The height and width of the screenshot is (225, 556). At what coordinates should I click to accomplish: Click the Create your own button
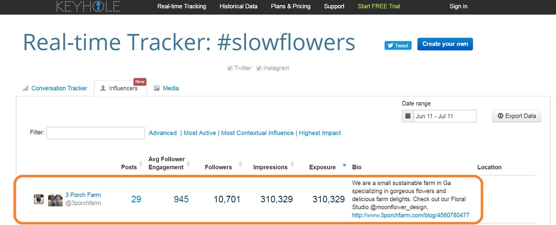point(445,44)
